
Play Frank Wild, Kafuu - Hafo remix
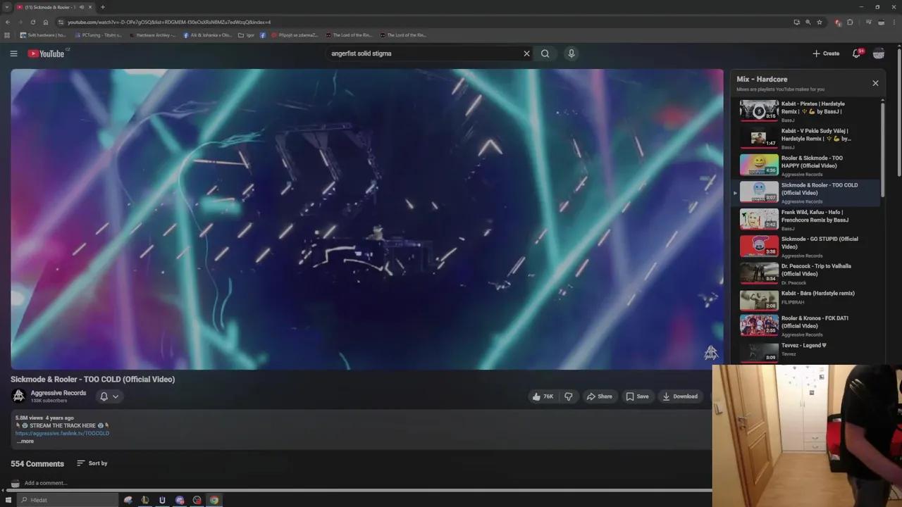click(x=806, y=220)
